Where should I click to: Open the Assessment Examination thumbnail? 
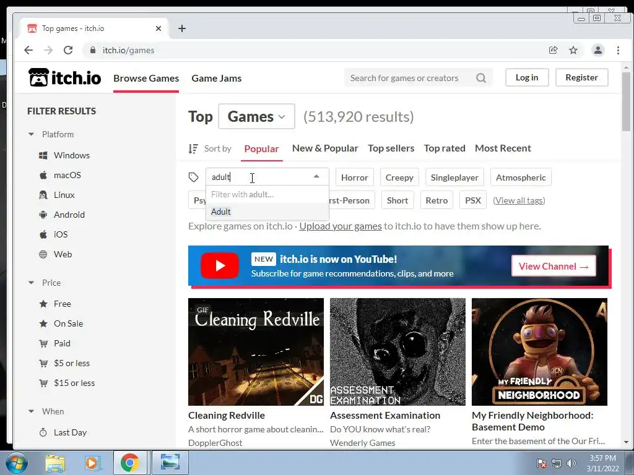coord(397,352)
